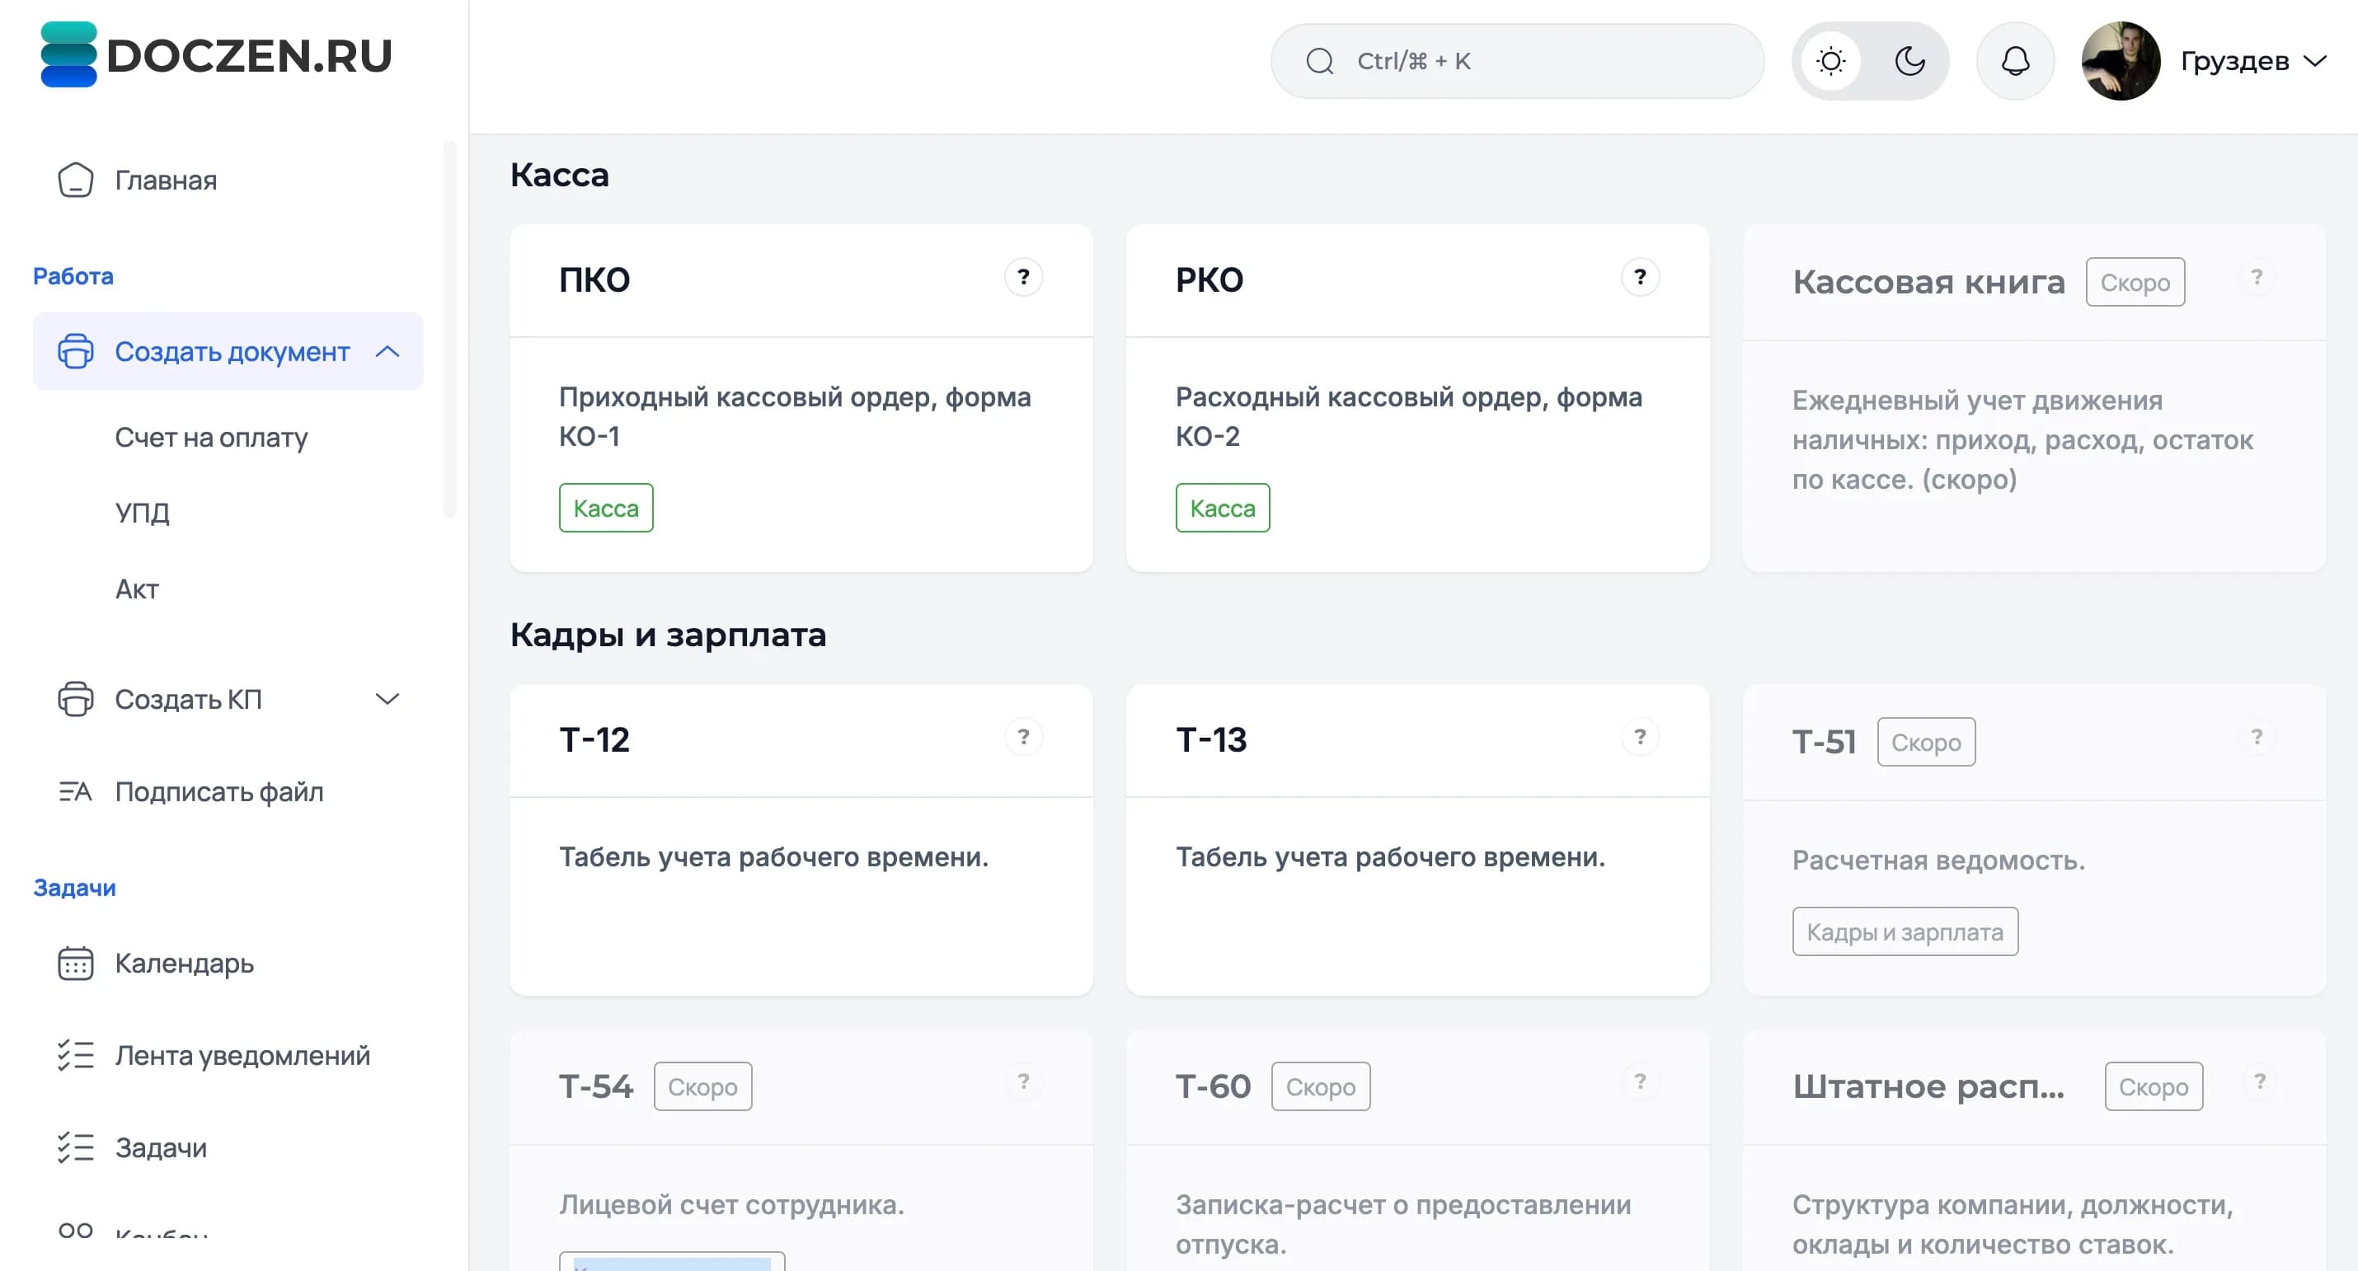
Task: Open notifications bell
Action: click(x=2015, y=61)
